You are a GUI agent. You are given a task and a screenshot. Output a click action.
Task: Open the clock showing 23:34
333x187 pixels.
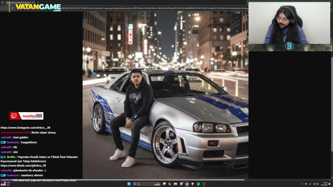point(324,184)
